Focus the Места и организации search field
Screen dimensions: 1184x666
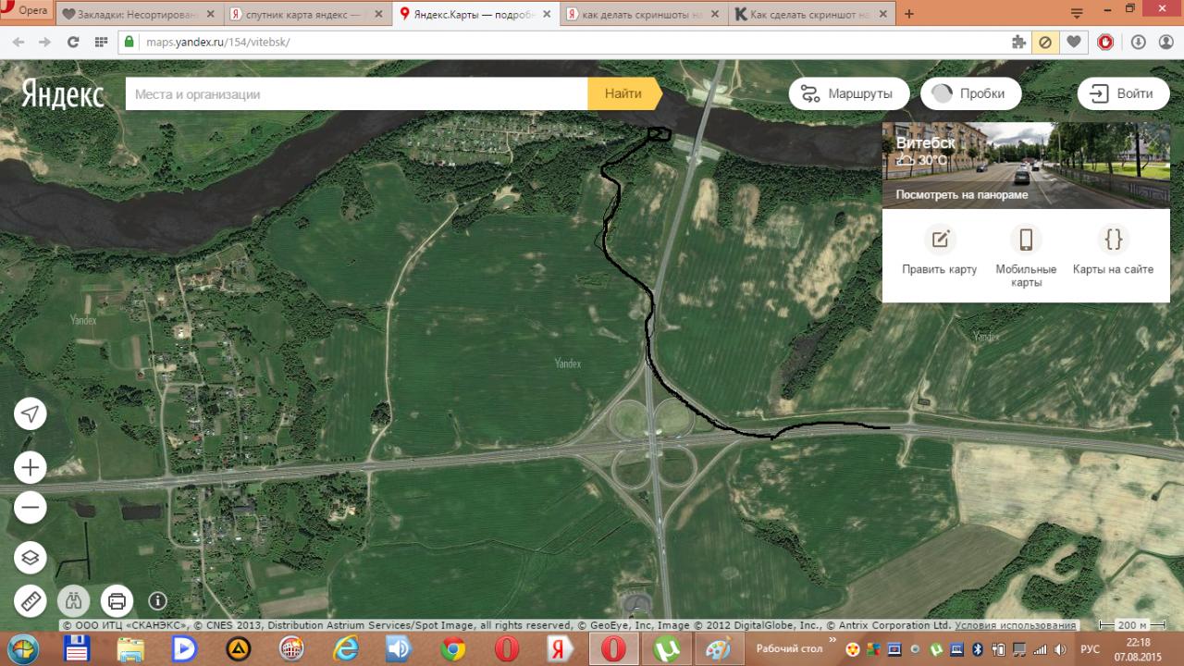point(356,93)
